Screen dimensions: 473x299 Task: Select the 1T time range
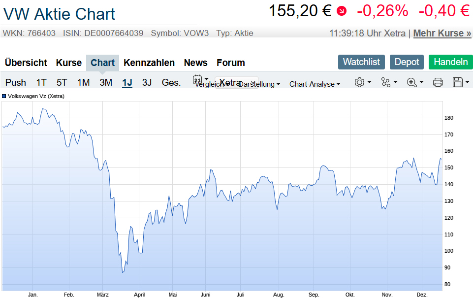(41, 82)
